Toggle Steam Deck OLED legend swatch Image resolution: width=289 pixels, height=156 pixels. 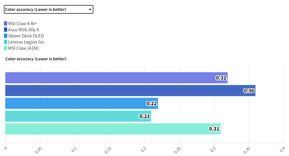click(x=6, y=36)
